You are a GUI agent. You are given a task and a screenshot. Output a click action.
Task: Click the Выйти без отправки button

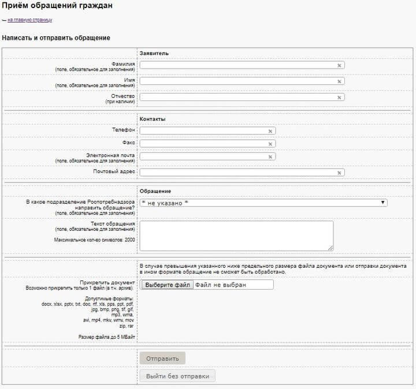tap(177, 376)
